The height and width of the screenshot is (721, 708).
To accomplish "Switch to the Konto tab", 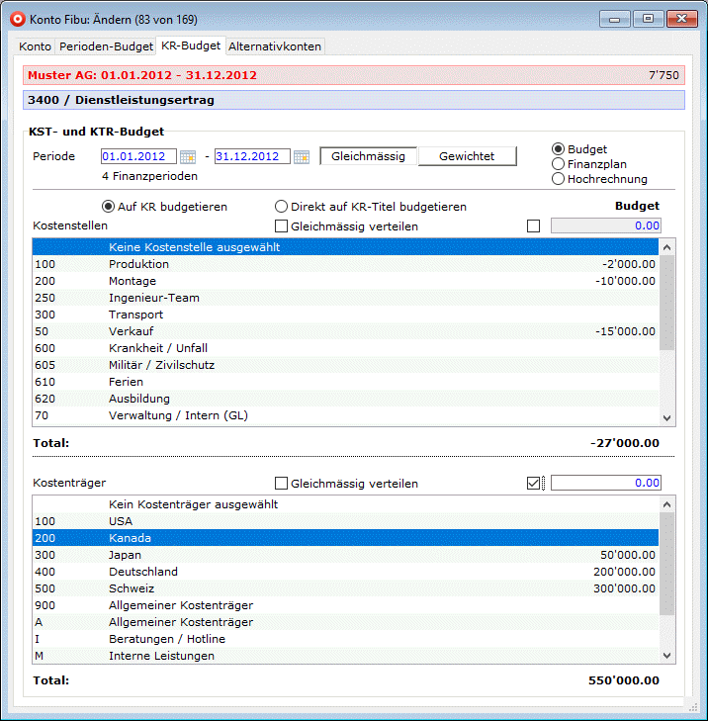I will pos(36,46).
